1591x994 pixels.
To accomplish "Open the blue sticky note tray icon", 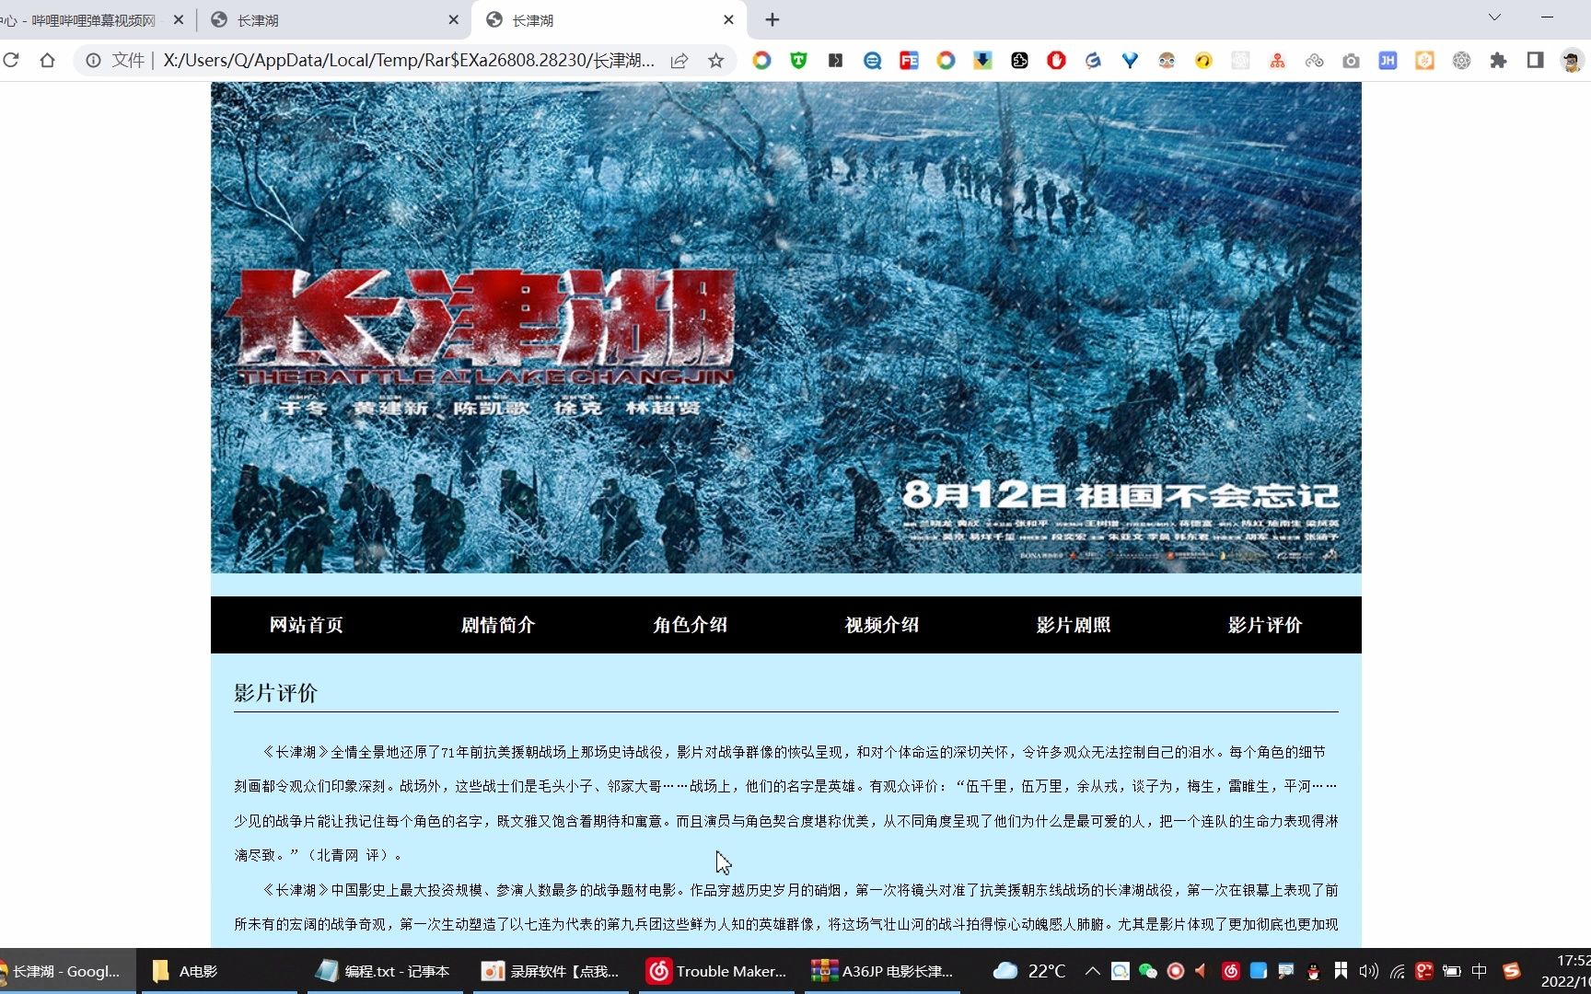I will click(1258, 971).
